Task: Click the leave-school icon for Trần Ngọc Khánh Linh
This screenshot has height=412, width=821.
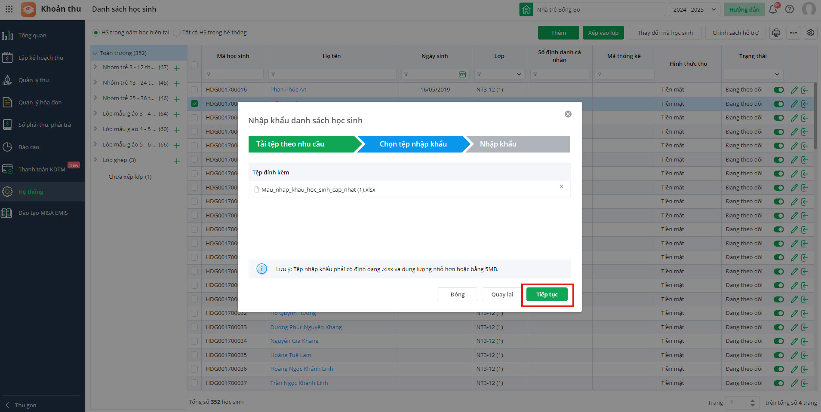Action: (805, 383)
